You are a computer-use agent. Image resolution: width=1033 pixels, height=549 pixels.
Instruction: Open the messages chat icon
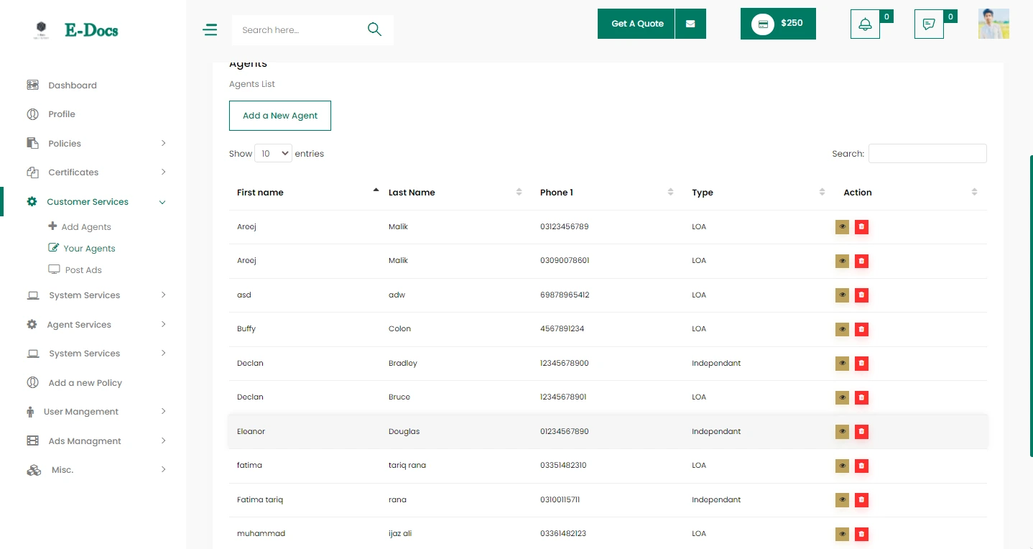pyautogui.click(x=929, y=24)
